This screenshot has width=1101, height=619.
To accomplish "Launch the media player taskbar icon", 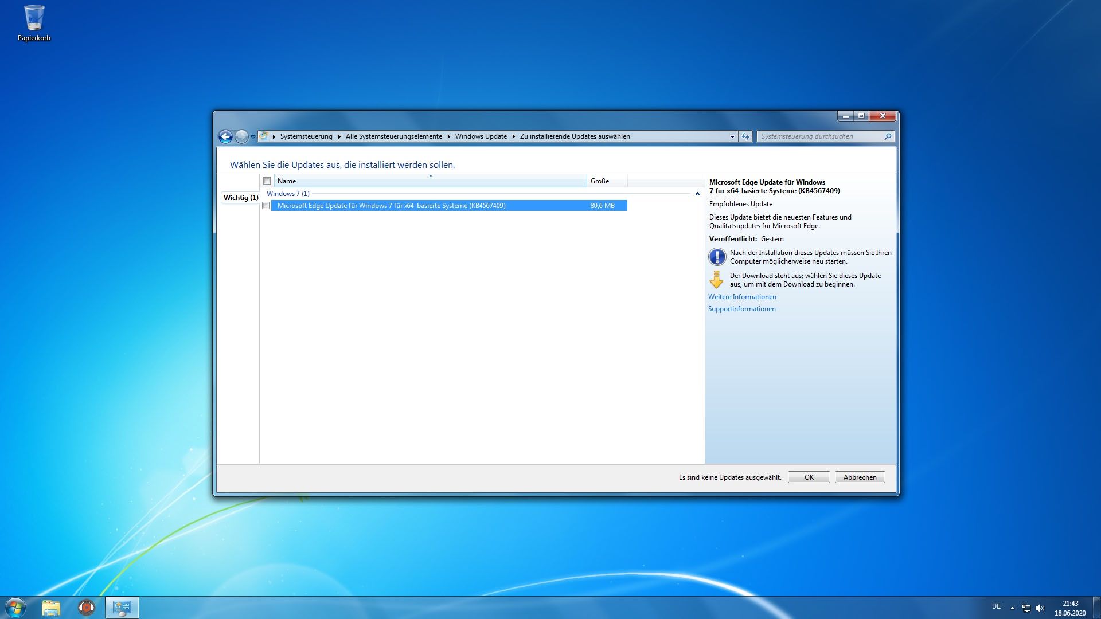I will (87, 608).
